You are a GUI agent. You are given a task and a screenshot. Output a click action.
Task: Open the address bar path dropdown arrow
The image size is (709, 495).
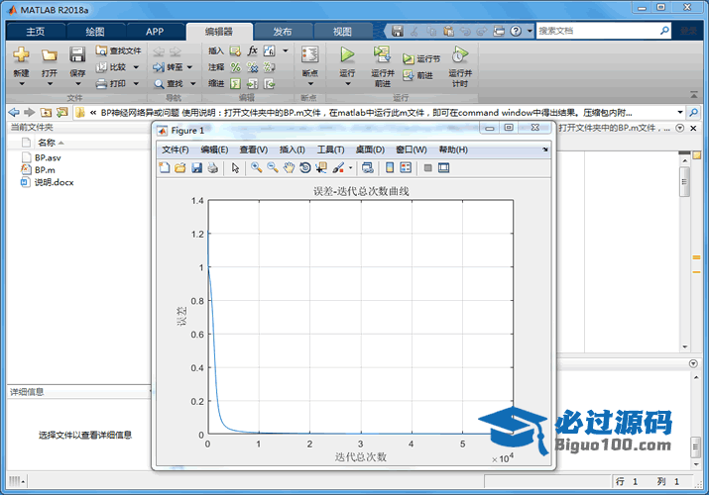[x=679, y=112]
